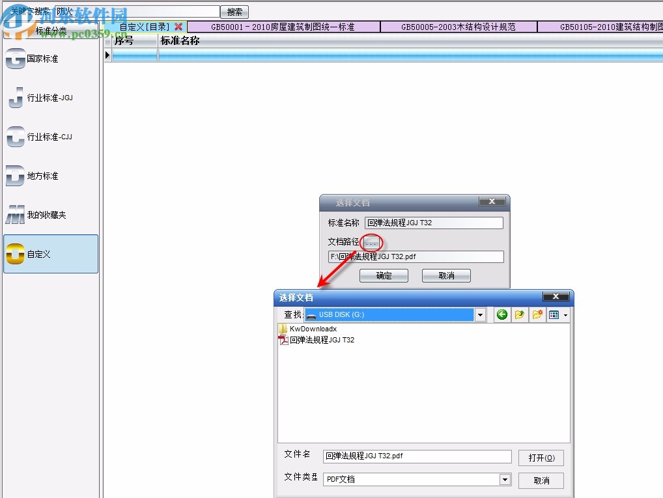The height and width of the screenshot is (498, 663).
Task: Edit the 标准名称 field in dialog
Action: (x=434, y=223)
